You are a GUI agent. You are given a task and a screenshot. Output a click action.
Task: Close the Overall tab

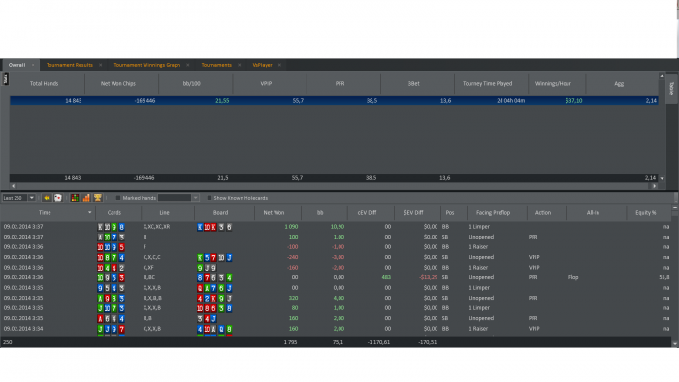point(33,65)
